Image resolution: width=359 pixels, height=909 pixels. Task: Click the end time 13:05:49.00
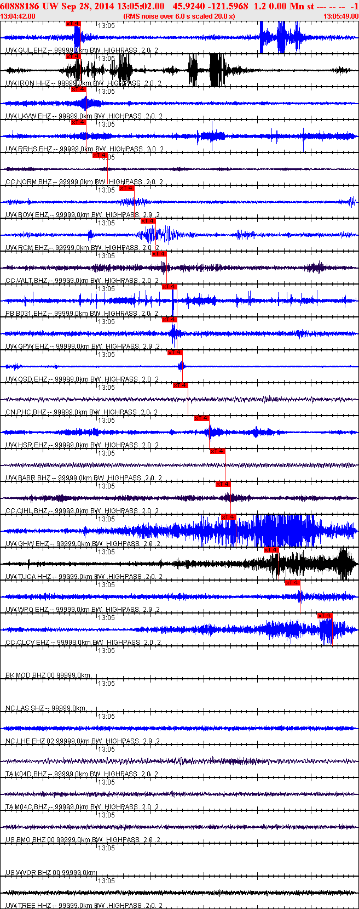[x=340, y=16]
